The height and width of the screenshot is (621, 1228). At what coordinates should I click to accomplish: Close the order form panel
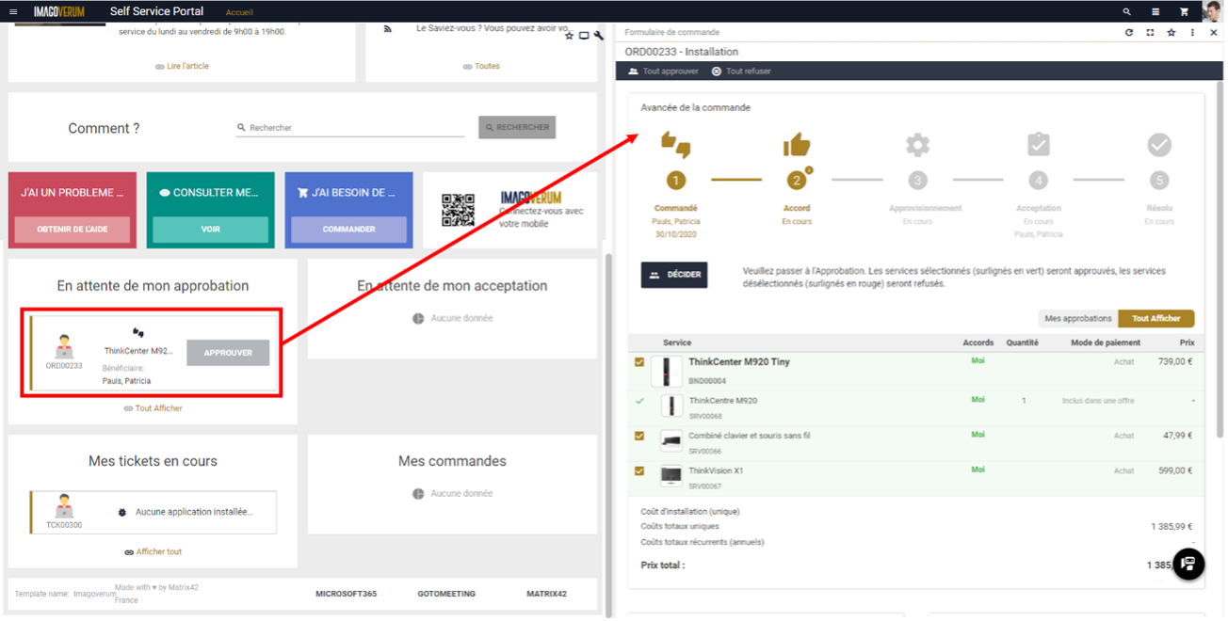(x=1214, y=32)
